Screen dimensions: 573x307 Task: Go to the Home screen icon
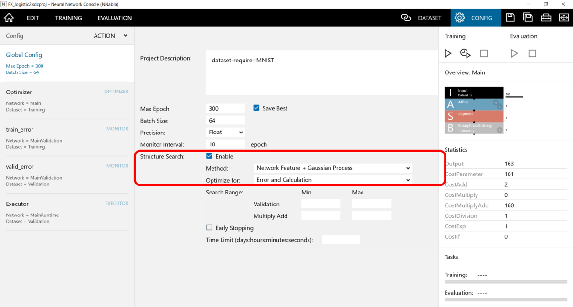click(x=9, y=18)
